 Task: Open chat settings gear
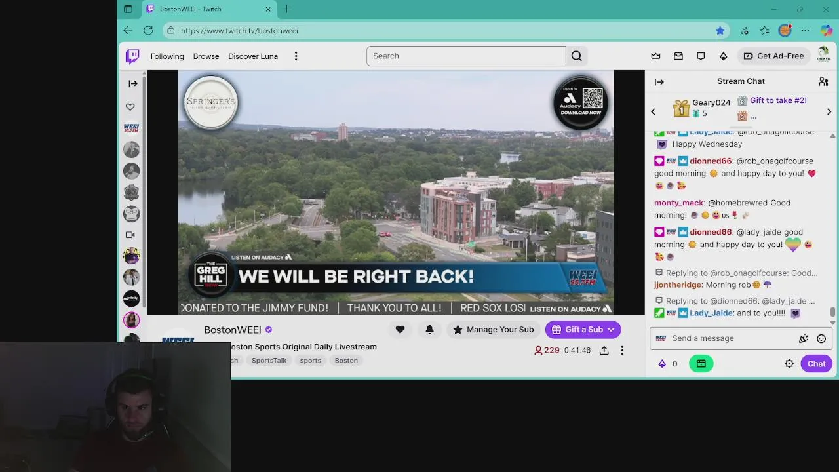tap(789, 364)
